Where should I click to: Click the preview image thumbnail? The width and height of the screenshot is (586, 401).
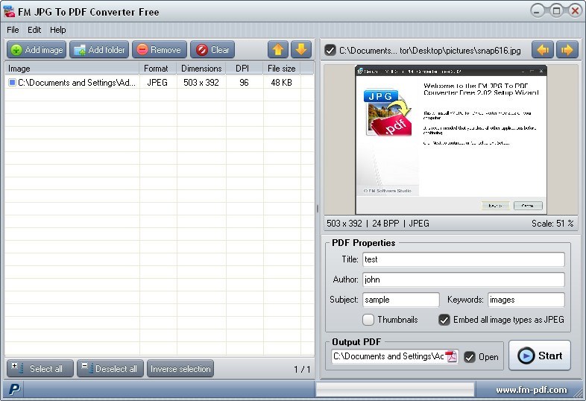coord(451,140)
